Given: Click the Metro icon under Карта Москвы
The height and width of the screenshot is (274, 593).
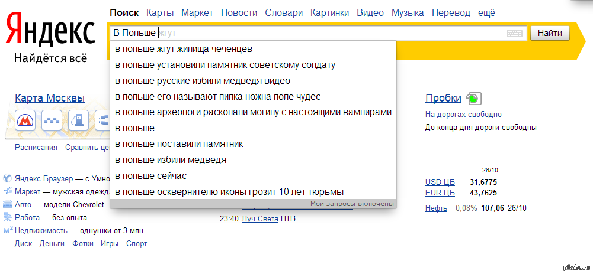Looking at the screenshot, I should pos(25,120).
